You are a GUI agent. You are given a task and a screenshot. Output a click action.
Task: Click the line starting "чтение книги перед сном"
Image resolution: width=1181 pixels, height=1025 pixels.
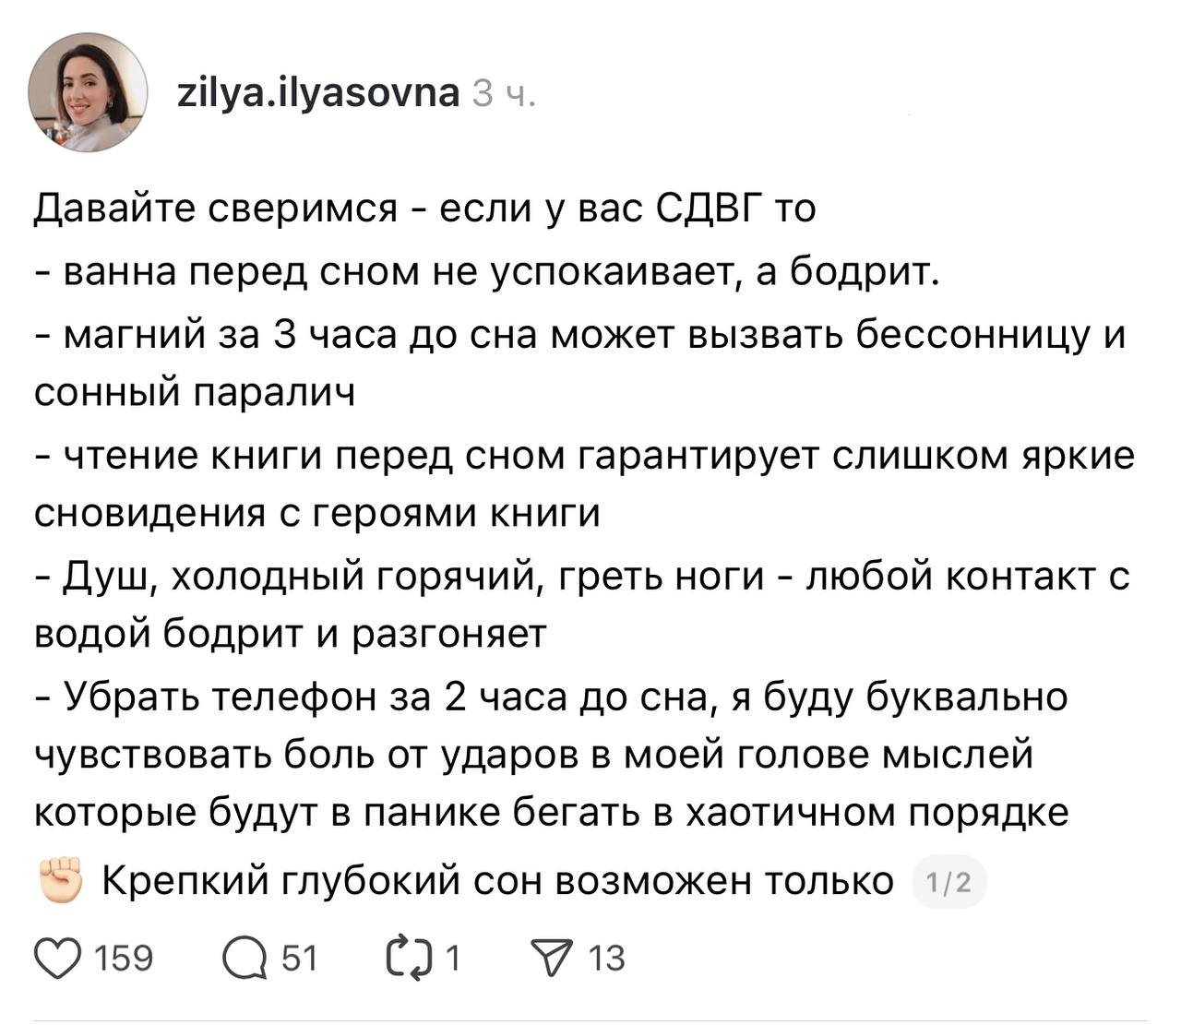click(x=583, y=455)
